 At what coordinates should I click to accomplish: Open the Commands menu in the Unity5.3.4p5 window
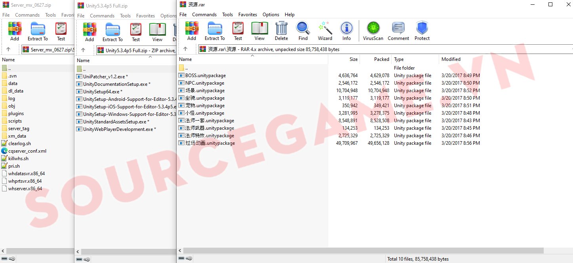(102, 16)
